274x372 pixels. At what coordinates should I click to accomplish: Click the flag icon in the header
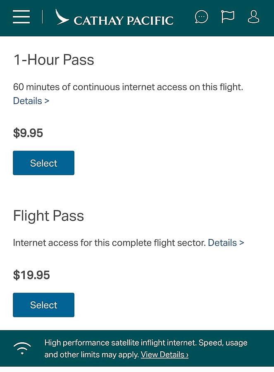[x=228, y=17]
